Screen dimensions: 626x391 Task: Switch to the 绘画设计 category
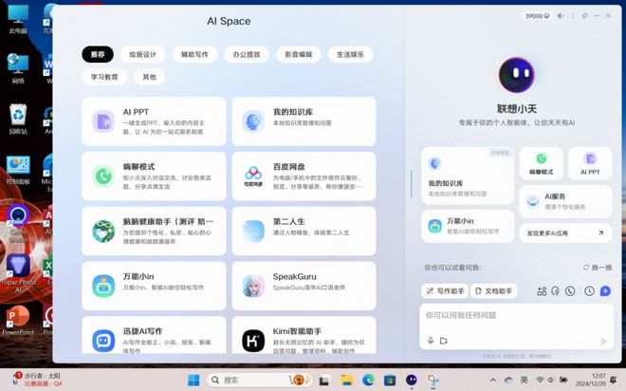coord(142,54)
